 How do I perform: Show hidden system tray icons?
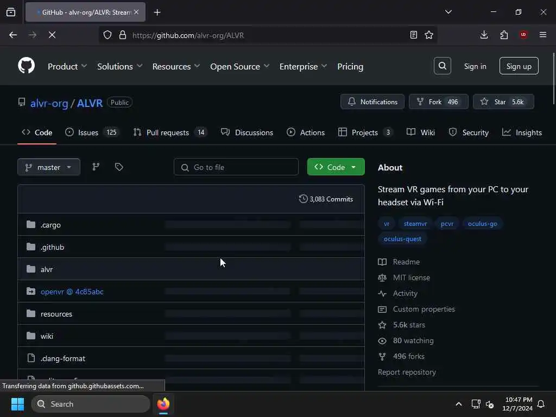pos(458,404)
